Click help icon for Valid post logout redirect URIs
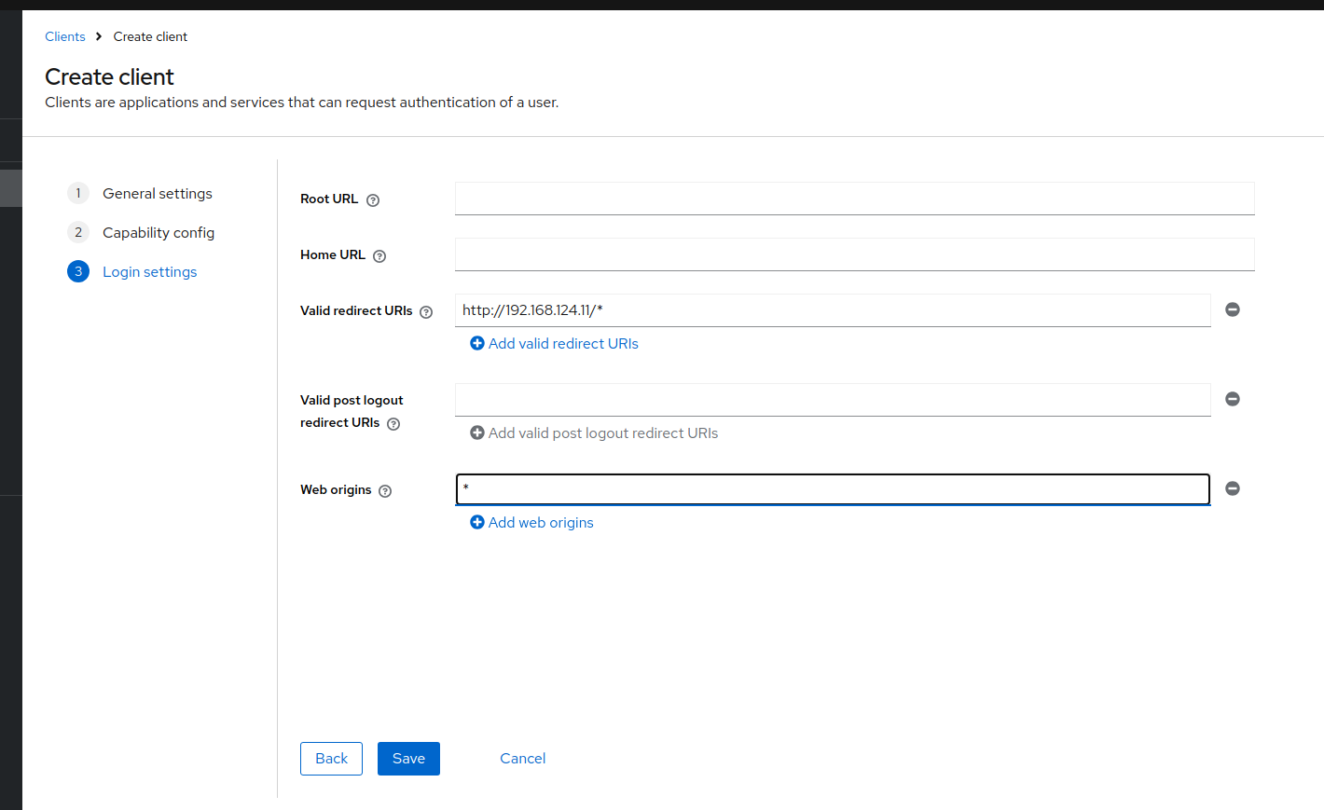The image size is (1324, 810). 393,424
